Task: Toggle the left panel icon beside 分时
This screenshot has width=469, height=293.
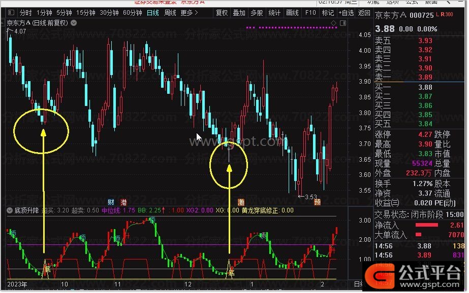Action: point(11,13)
